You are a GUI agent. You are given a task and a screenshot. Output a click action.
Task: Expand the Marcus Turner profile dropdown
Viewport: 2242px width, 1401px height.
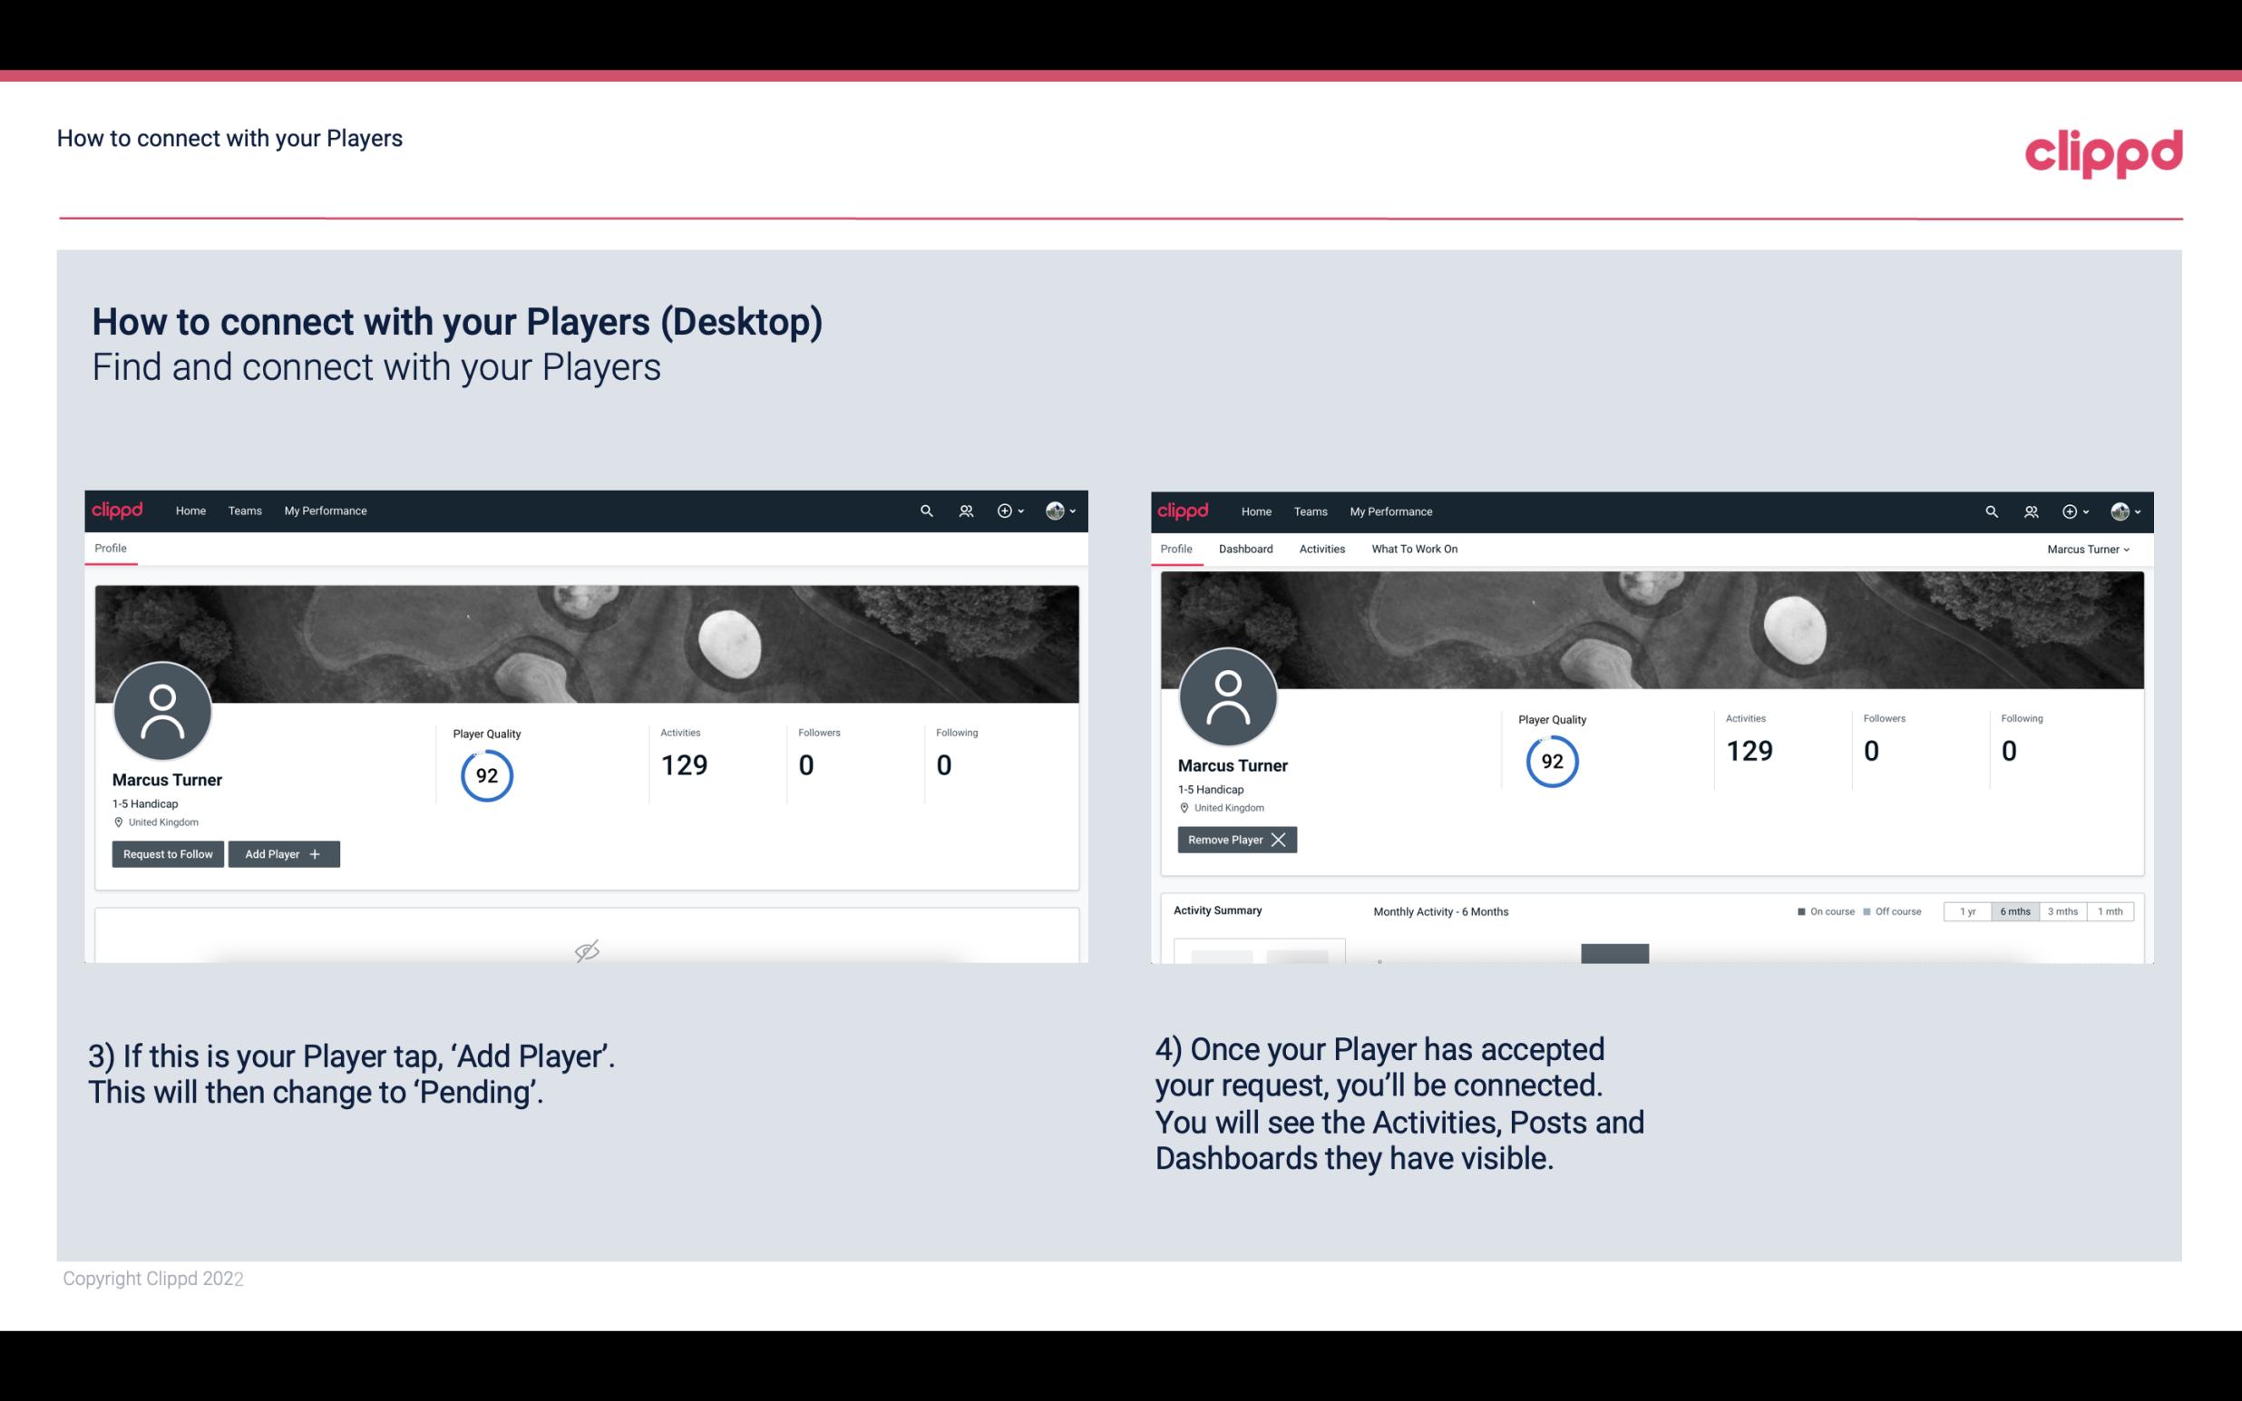(x=2089, y=549)
